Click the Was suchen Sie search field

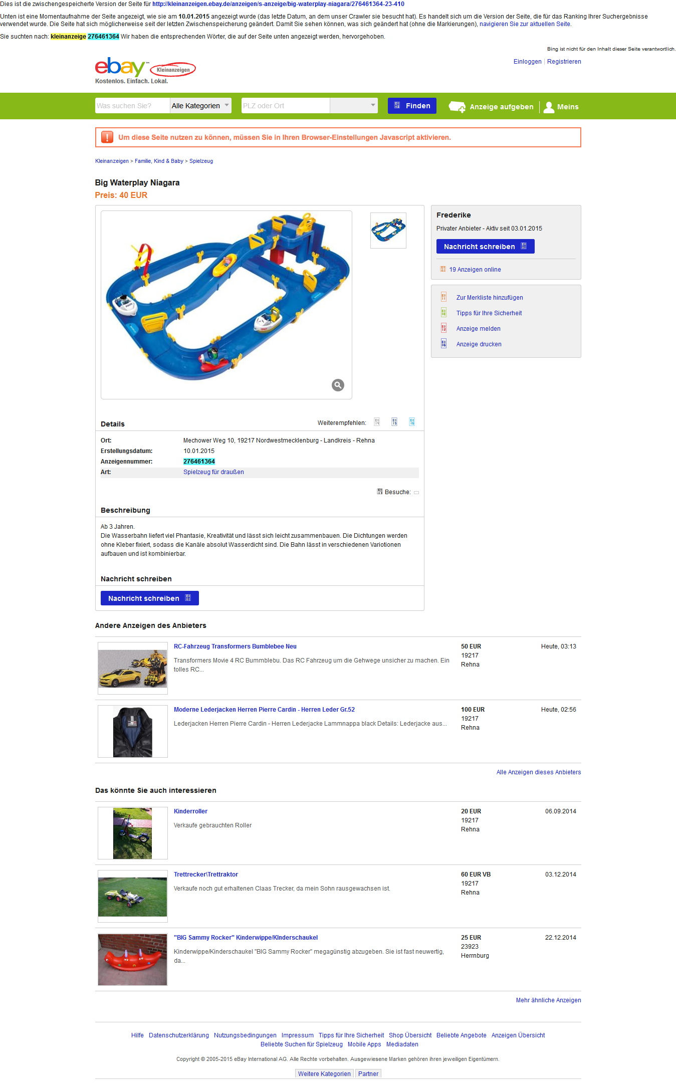(132, 106)
